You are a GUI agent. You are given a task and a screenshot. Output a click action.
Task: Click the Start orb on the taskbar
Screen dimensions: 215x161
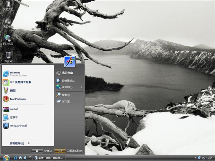coord(6,158)
